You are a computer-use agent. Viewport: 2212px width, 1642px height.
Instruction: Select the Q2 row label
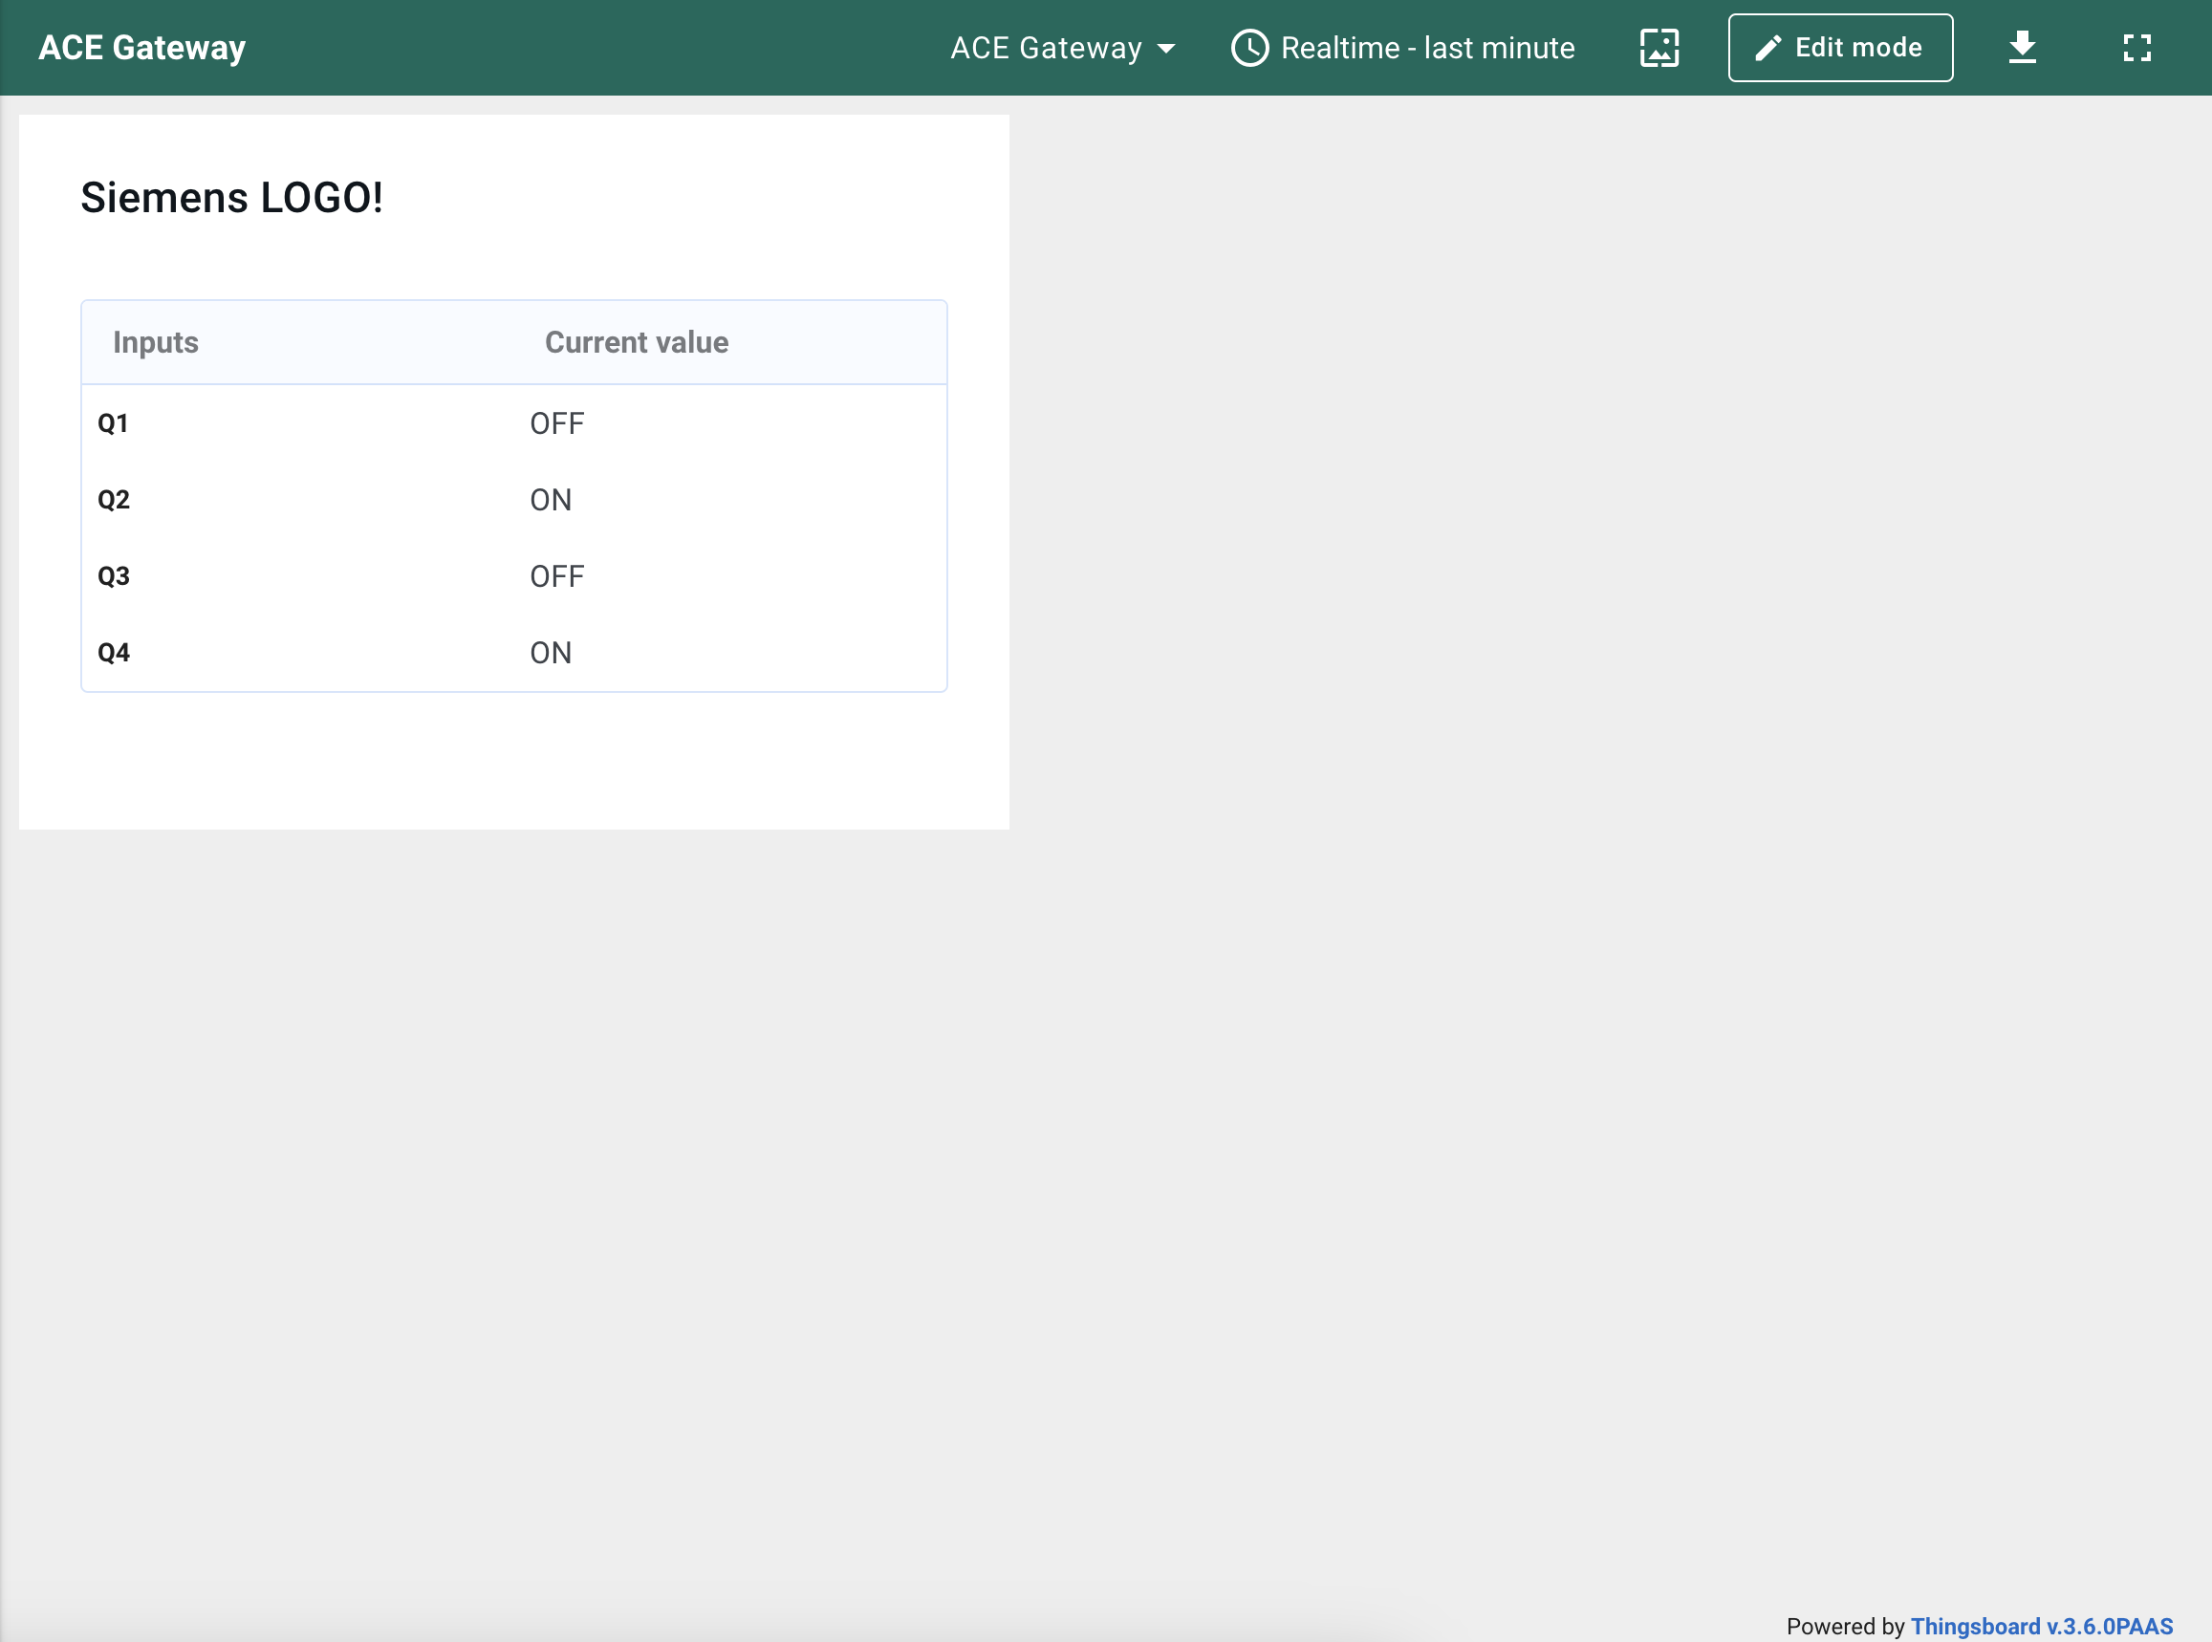114,500
